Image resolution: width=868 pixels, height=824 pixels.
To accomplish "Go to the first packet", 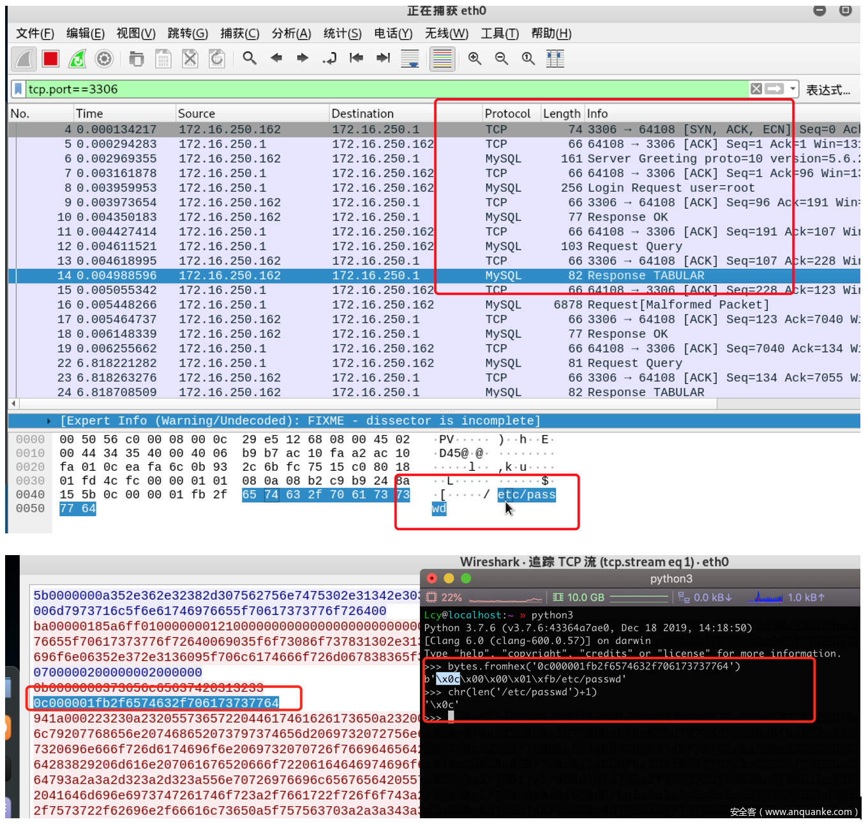I will 356,59.
